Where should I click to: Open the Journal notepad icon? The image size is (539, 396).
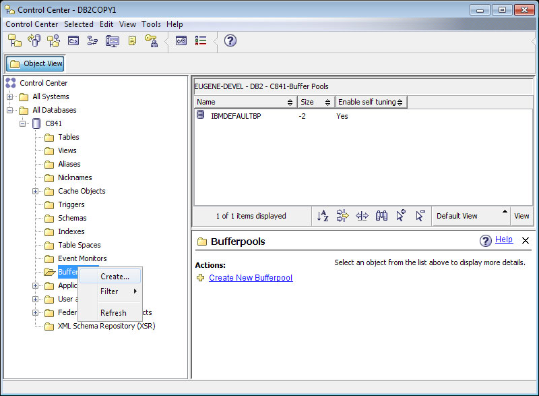[x=132, y=40]
